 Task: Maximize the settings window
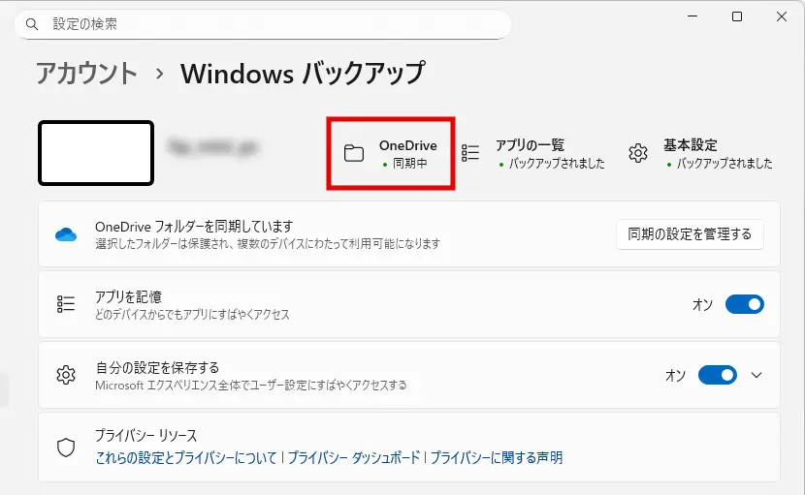[x=737, y=16]
